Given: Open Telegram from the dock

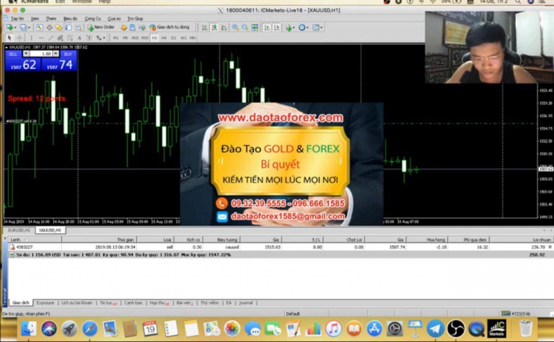Looking at the screenshot, I should pyautogui.click(x=436, y=329).
